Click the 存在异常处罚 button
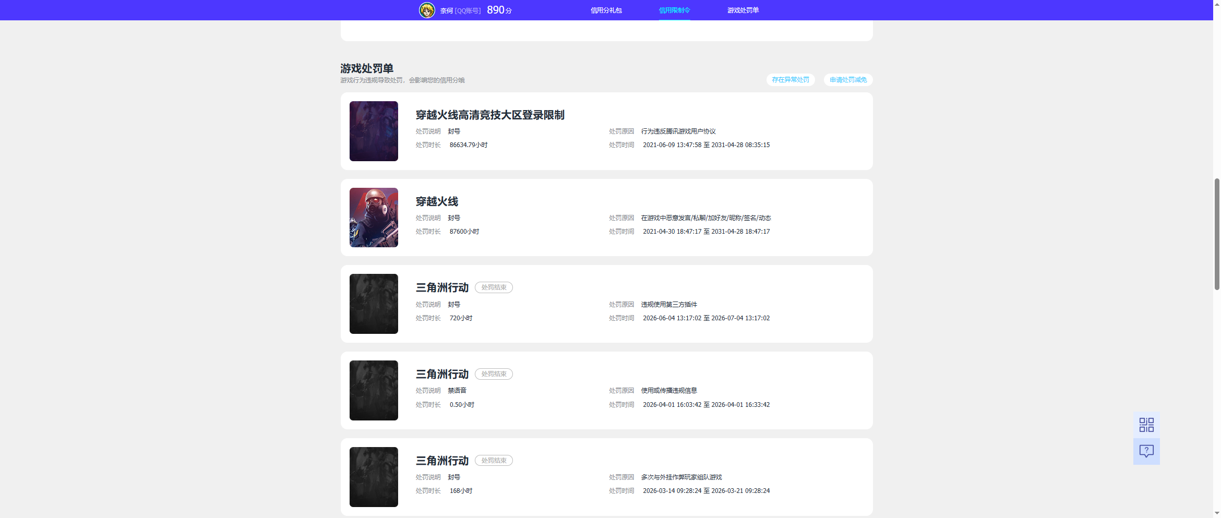 pos(791,80)
